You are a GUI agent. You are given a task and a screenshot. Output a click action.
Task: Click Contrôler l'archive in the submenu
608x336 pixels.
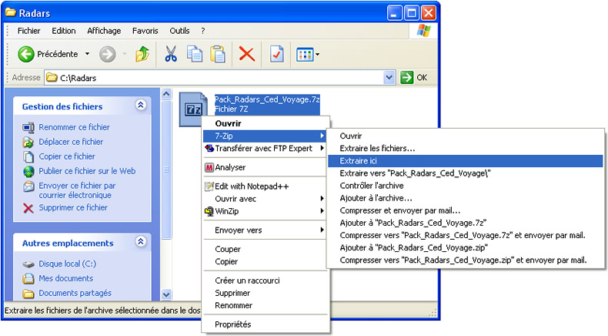point(371,186)
